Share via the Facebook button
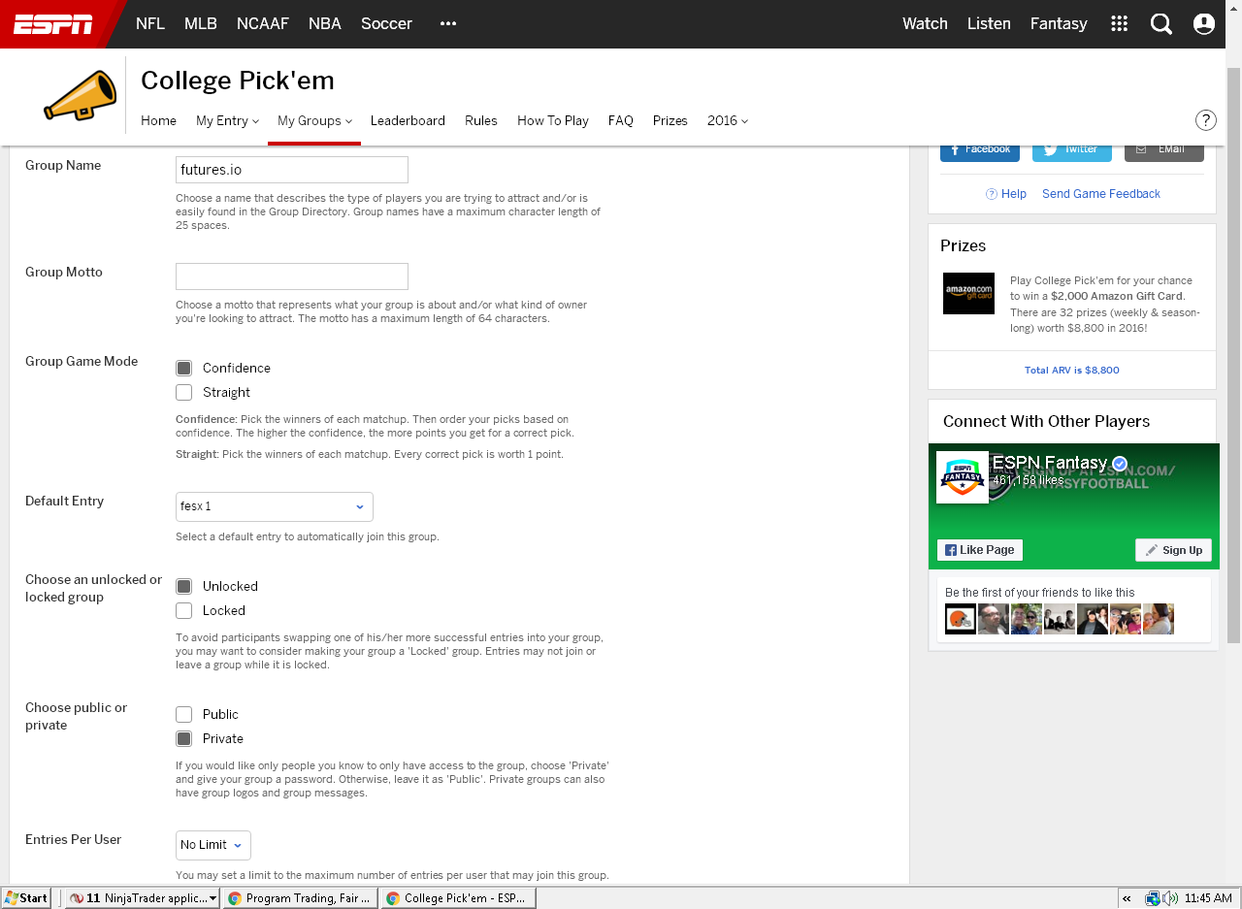The width and height of the screenshot is (1242, 909). (980, 151)
